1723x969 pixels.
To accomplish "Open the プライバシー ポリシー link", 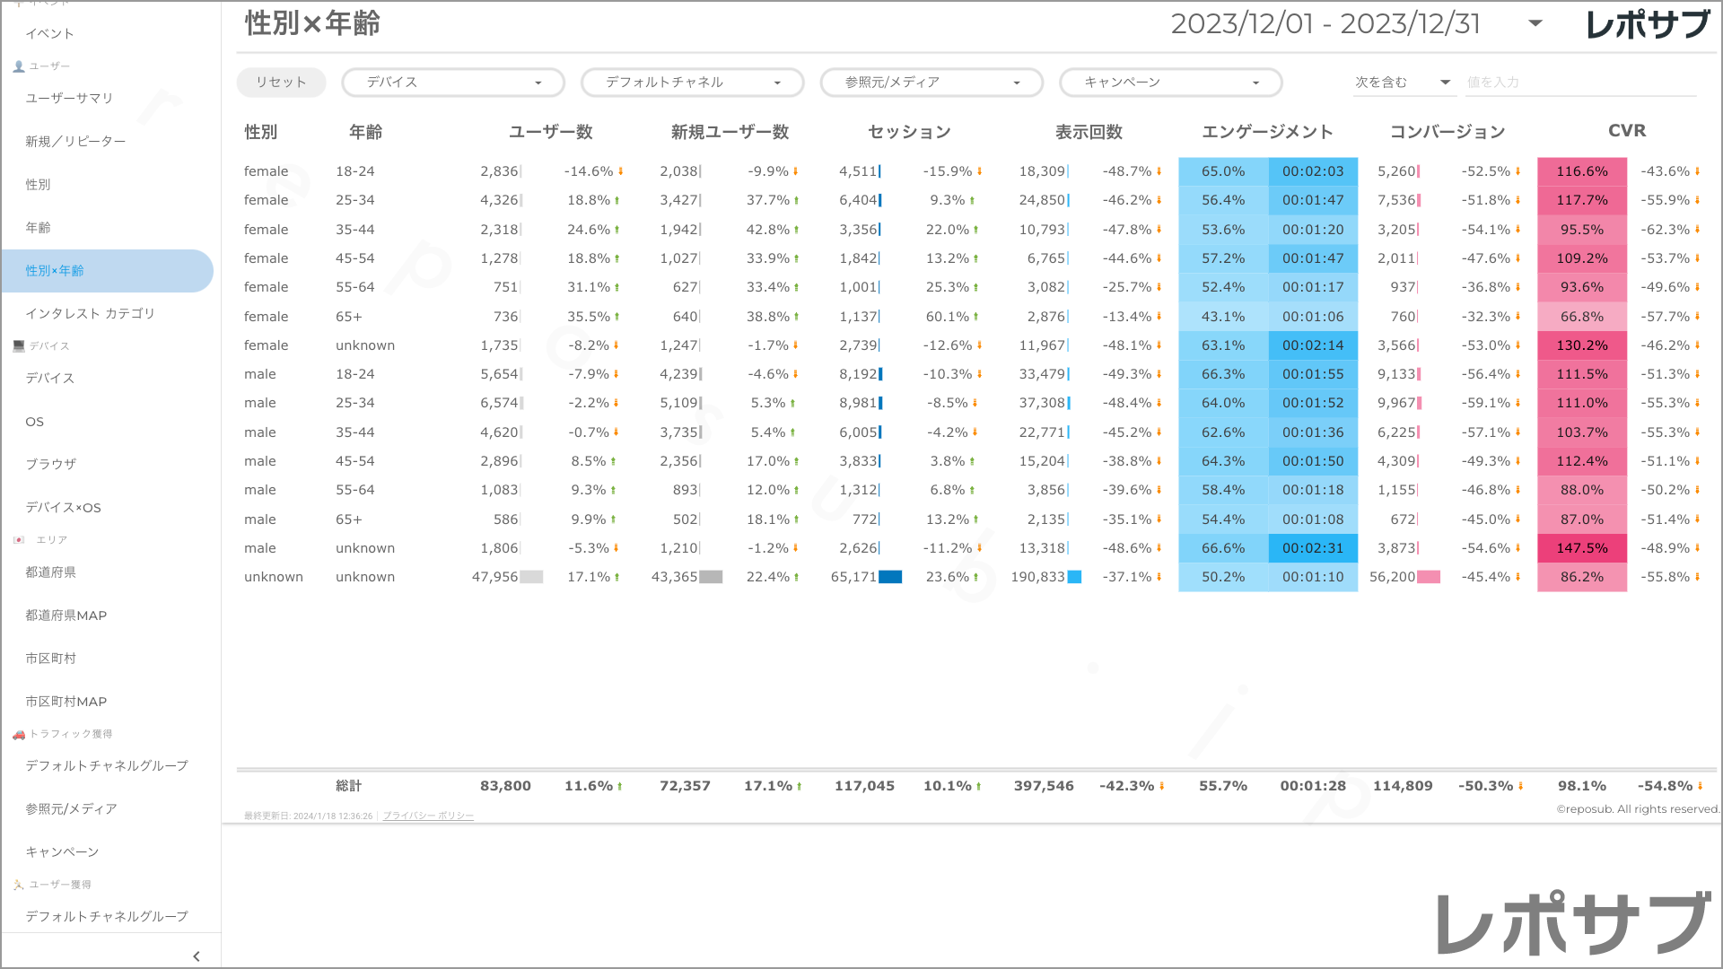I will point(428,816).
